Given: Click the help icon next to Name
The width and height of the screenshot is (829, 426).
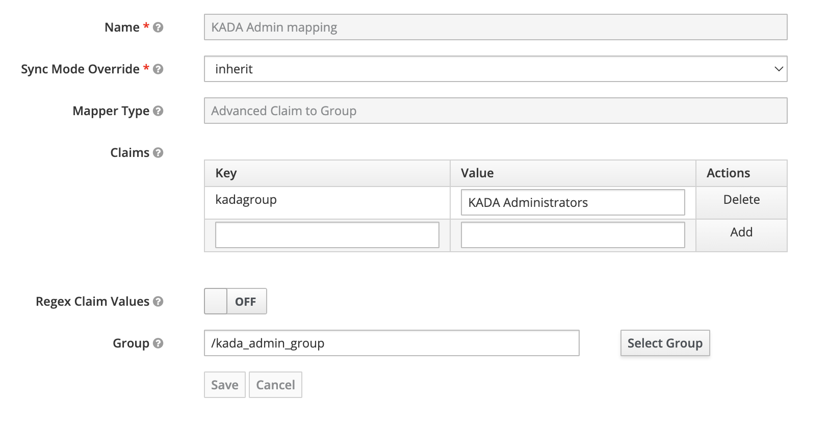Looking at the screenshot, I should 158,28.
